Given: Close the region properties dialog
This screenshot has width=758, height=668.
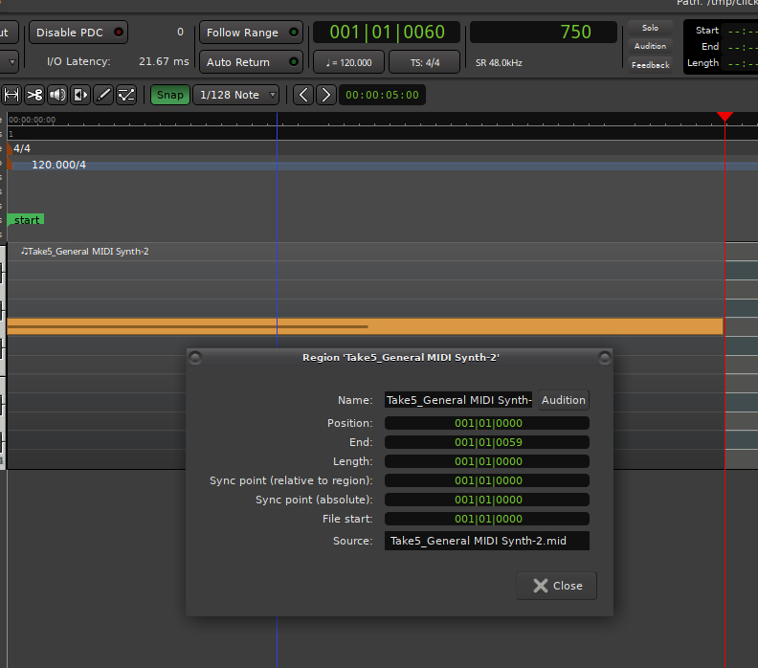Looking at the screenshot, I should pos(556,586).
